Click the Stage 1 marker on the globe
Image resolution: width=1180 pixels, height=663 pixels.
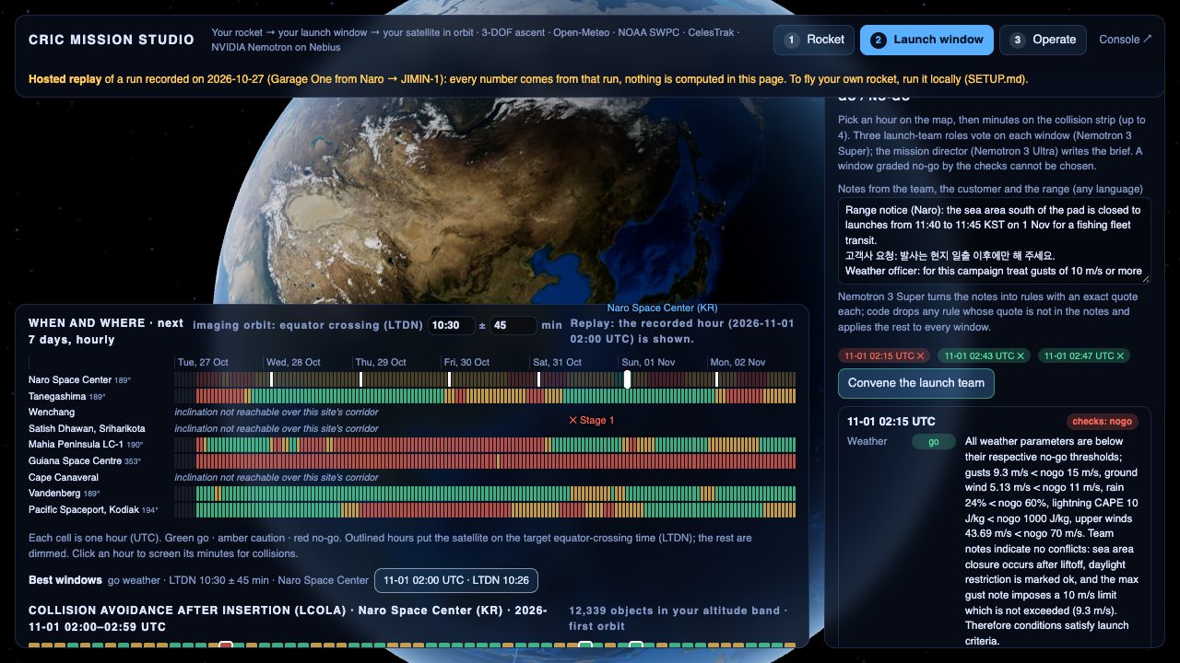point(591,420)
